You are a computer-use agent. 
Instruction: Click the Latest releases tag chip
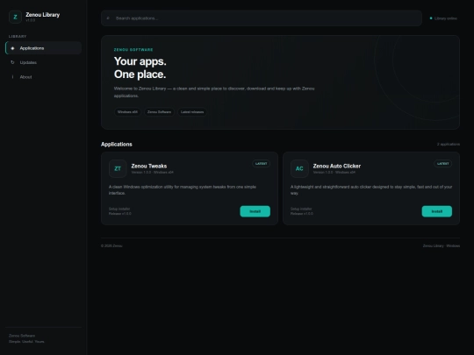coord(192,112)
